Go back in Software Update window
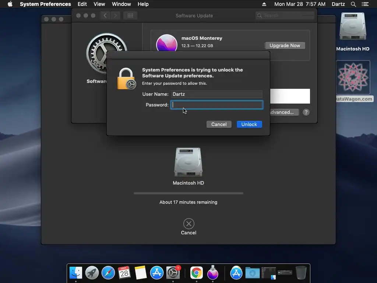This screenshot has height=283, width=377. [x=105, y=15]
